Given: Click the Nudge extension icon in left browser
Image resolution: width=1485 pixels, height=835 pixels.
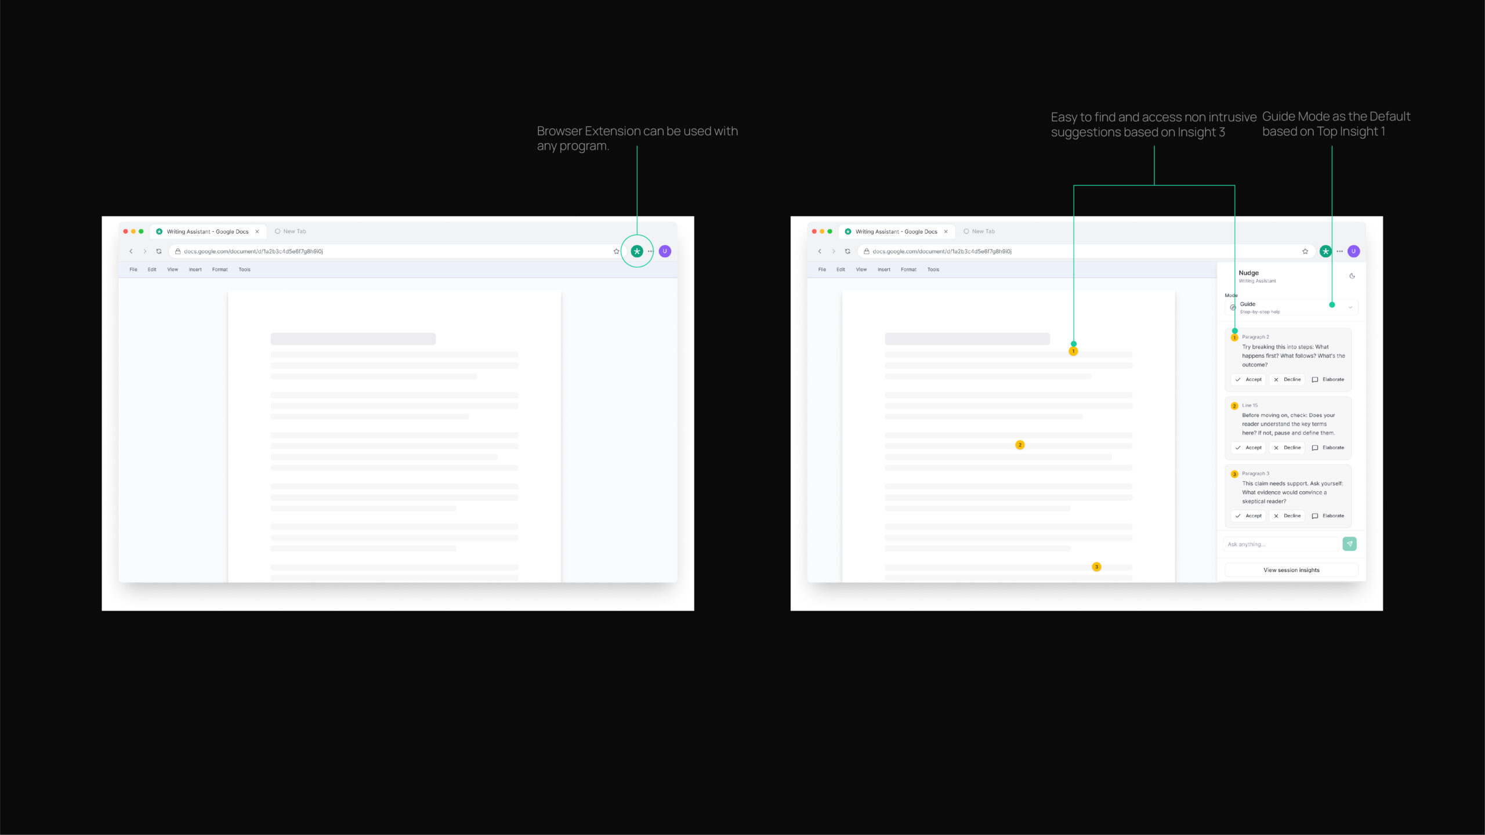Looking at the screenshot, I should tap(637, 251).
